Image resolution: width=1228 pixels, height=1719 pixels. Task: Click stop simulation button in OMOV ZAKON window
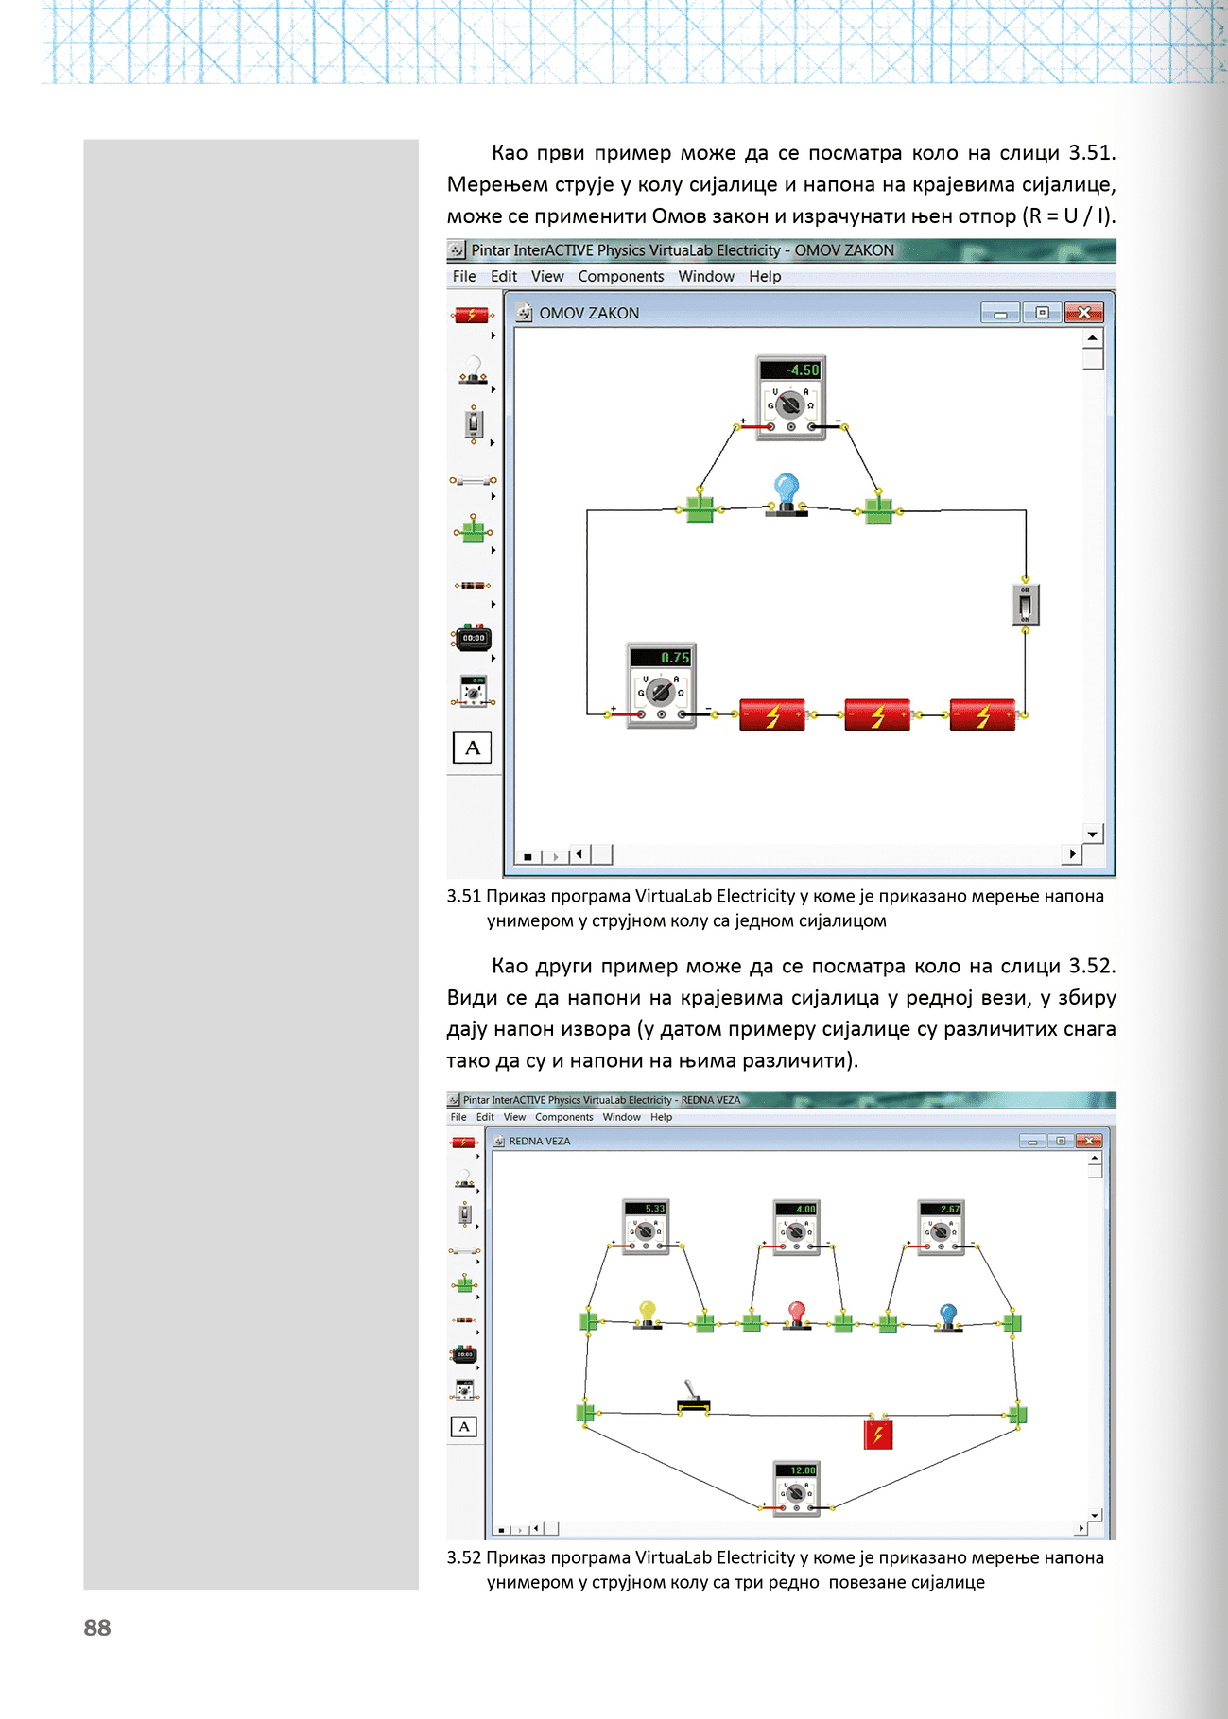click(x=528, y=856)
